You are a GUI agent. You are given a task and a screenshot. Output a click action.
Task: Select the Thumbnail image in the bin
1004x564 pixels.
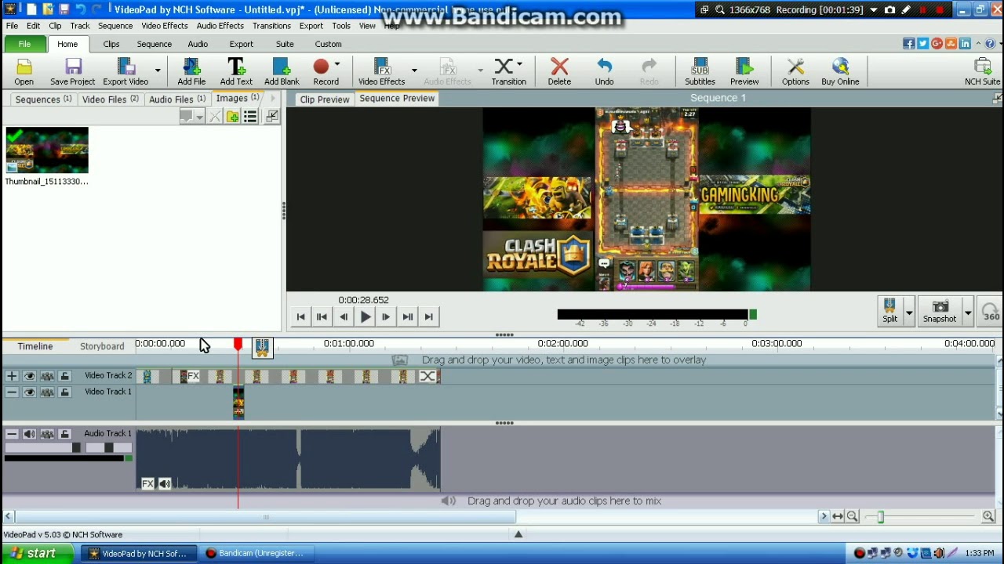[x=47, y=157]
